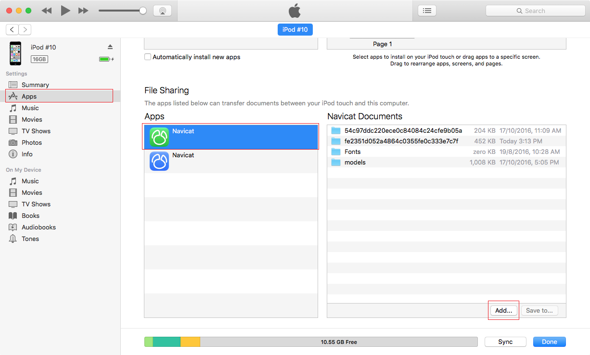Click the teal storage segment

click(167, 342)
